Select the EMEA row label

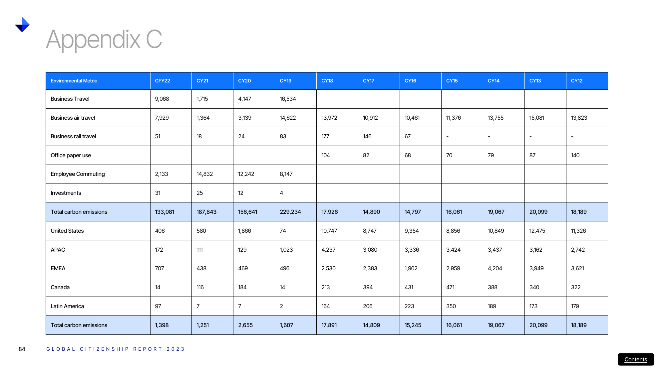coord(58,268)
